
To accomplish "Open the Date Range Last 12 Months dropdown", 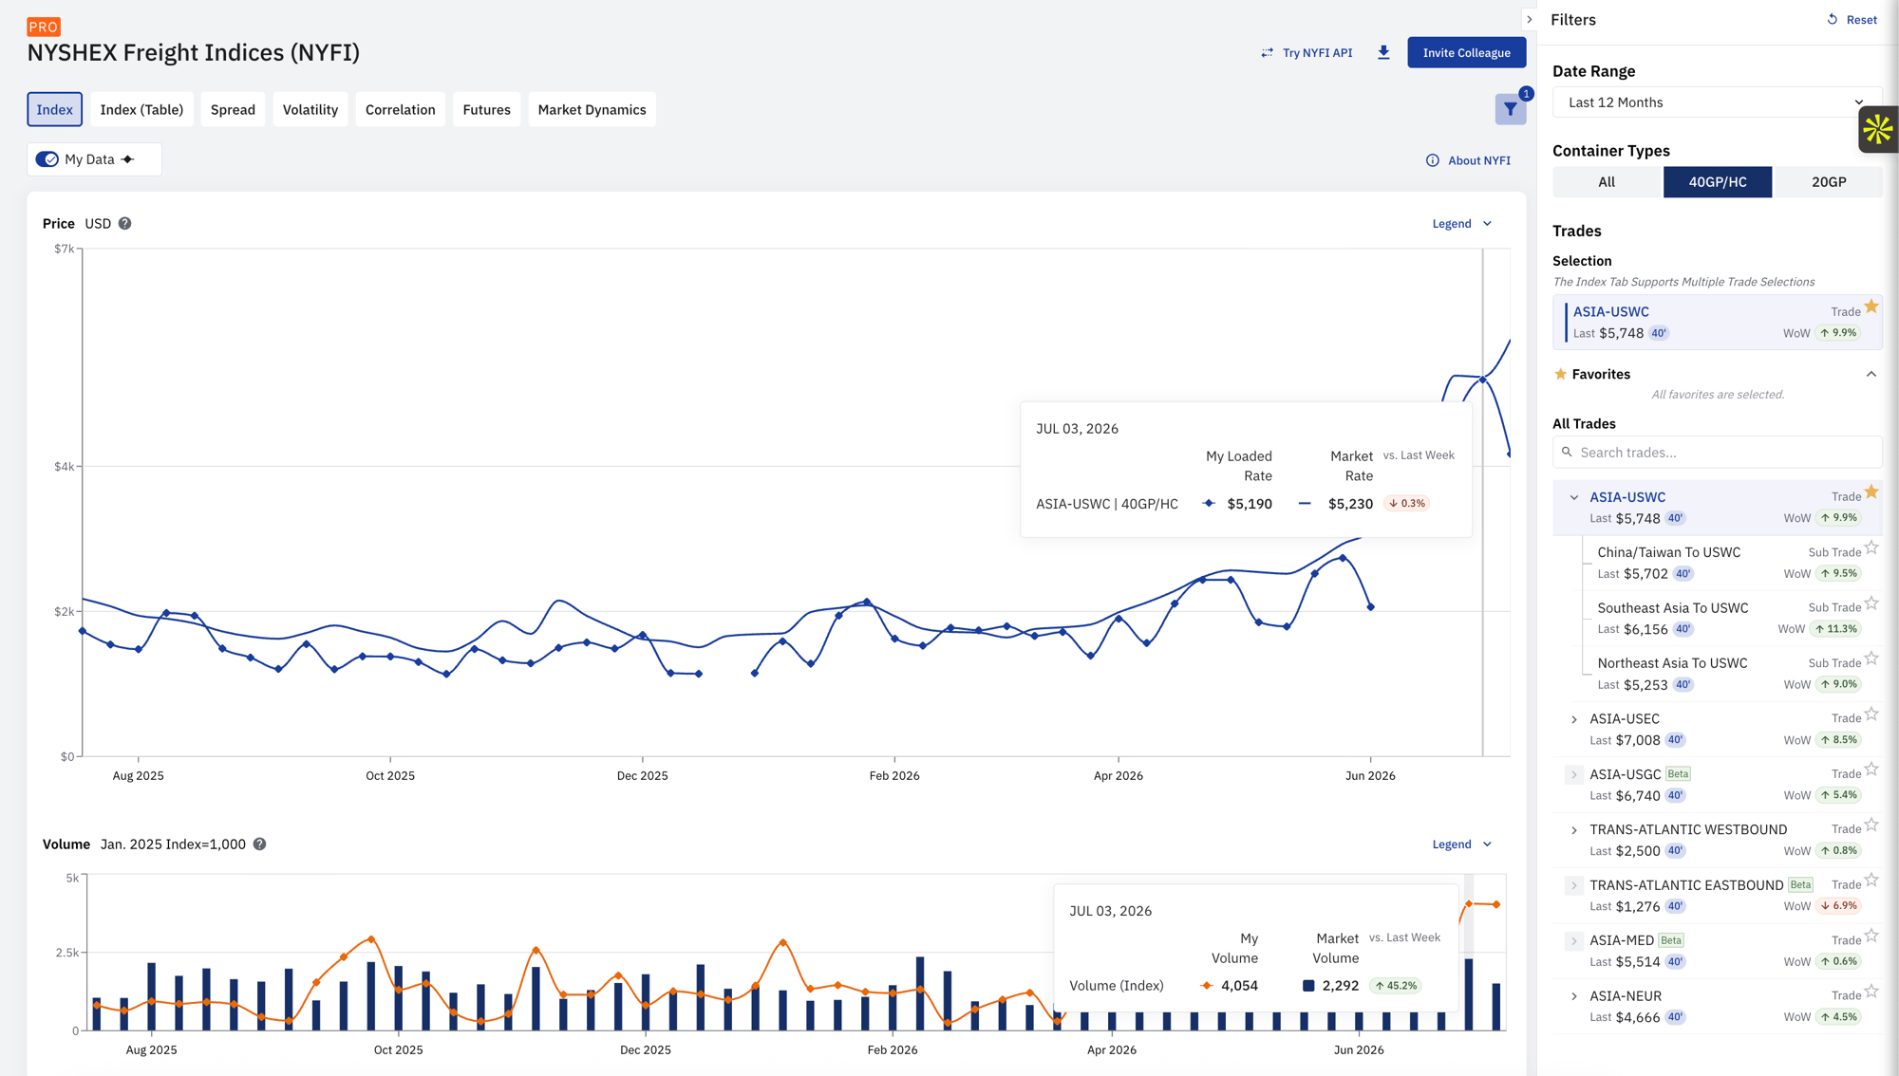I will pos(1717,102).
